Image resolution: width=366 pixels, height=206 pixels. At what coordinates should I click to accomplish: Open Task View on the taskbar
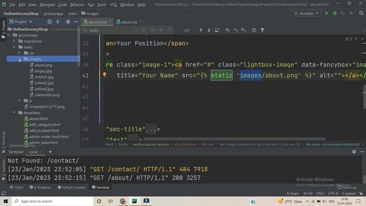click(110, 201)
